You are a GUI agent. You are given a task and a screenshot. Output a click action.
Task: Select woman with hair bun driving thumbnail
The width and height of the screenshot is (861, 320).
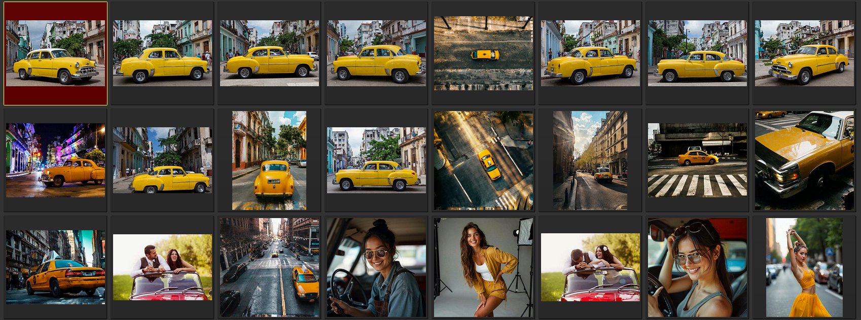376,267
